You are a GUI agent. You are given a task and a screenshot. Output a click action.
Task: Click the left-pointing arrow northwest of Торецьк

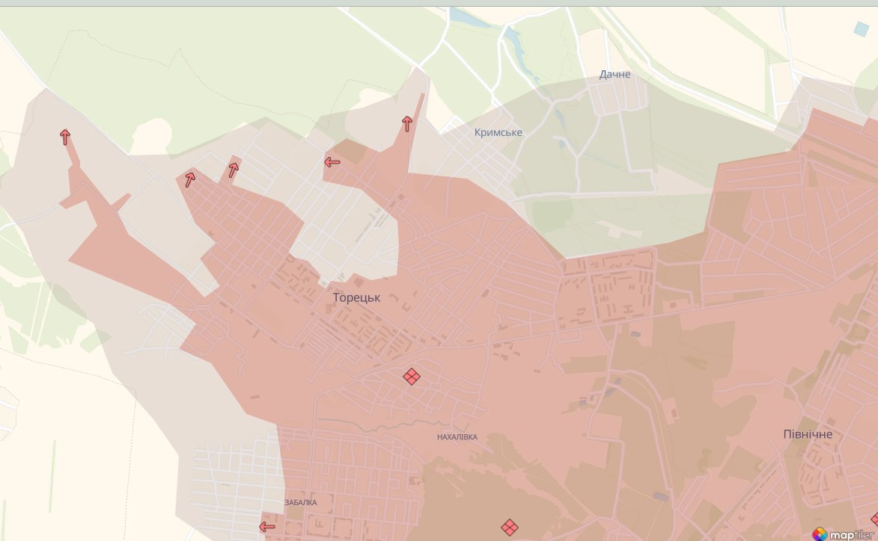click(332, 161)
